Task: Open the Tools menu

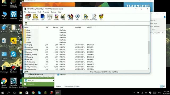Action: tap(40, 12)
